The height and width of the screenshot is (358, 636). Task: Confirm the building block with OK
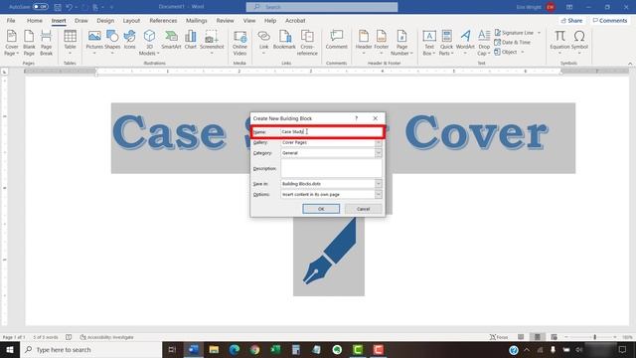pos(321,209)
